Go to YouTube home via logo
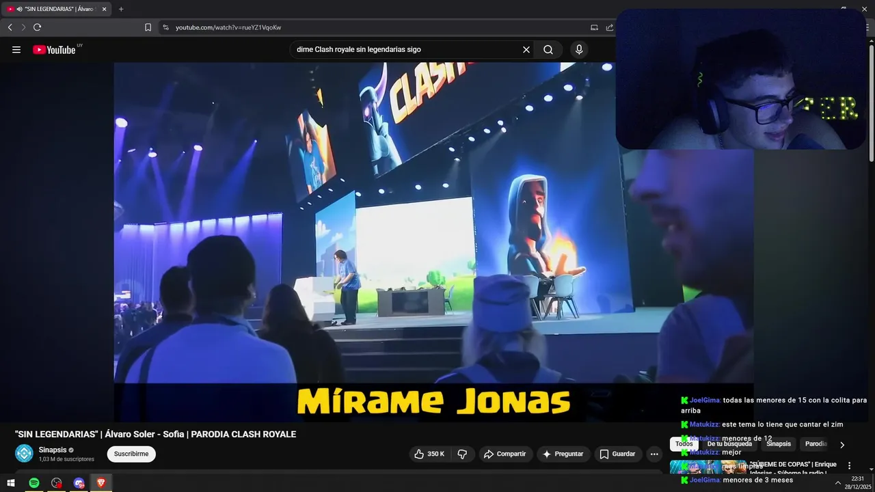This screenshot has height=492, width=875. click(x=54, y=49)
